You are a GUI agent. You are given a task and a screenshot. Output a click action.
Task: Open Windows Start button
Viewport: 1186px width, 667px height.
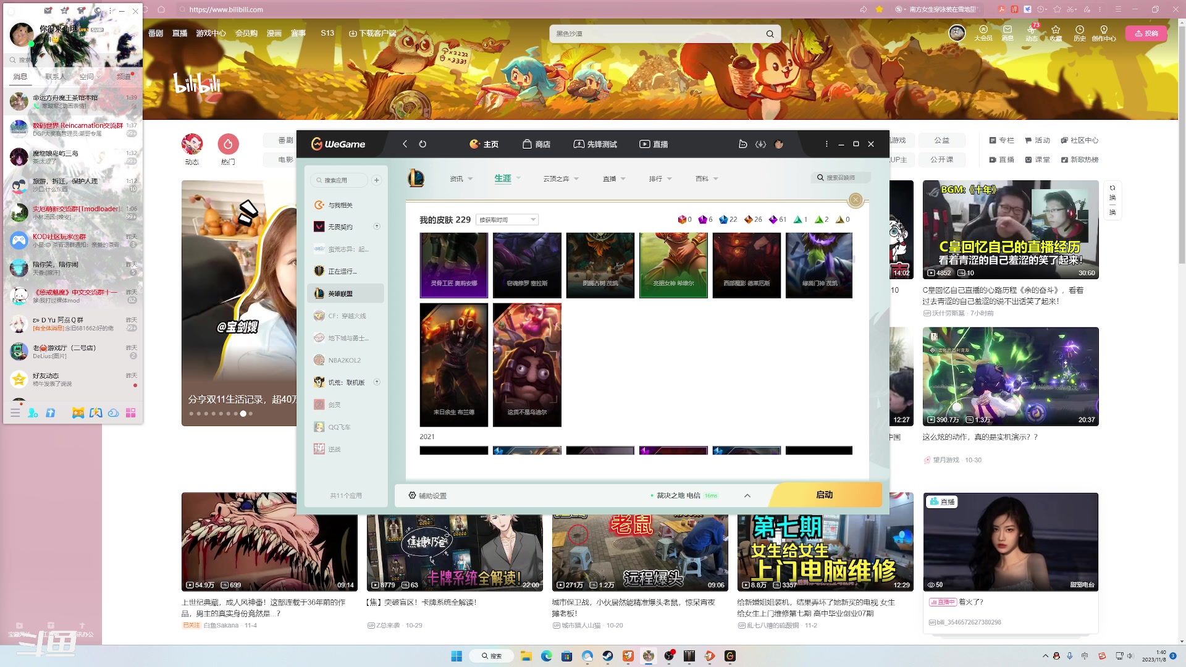[456, 656]
